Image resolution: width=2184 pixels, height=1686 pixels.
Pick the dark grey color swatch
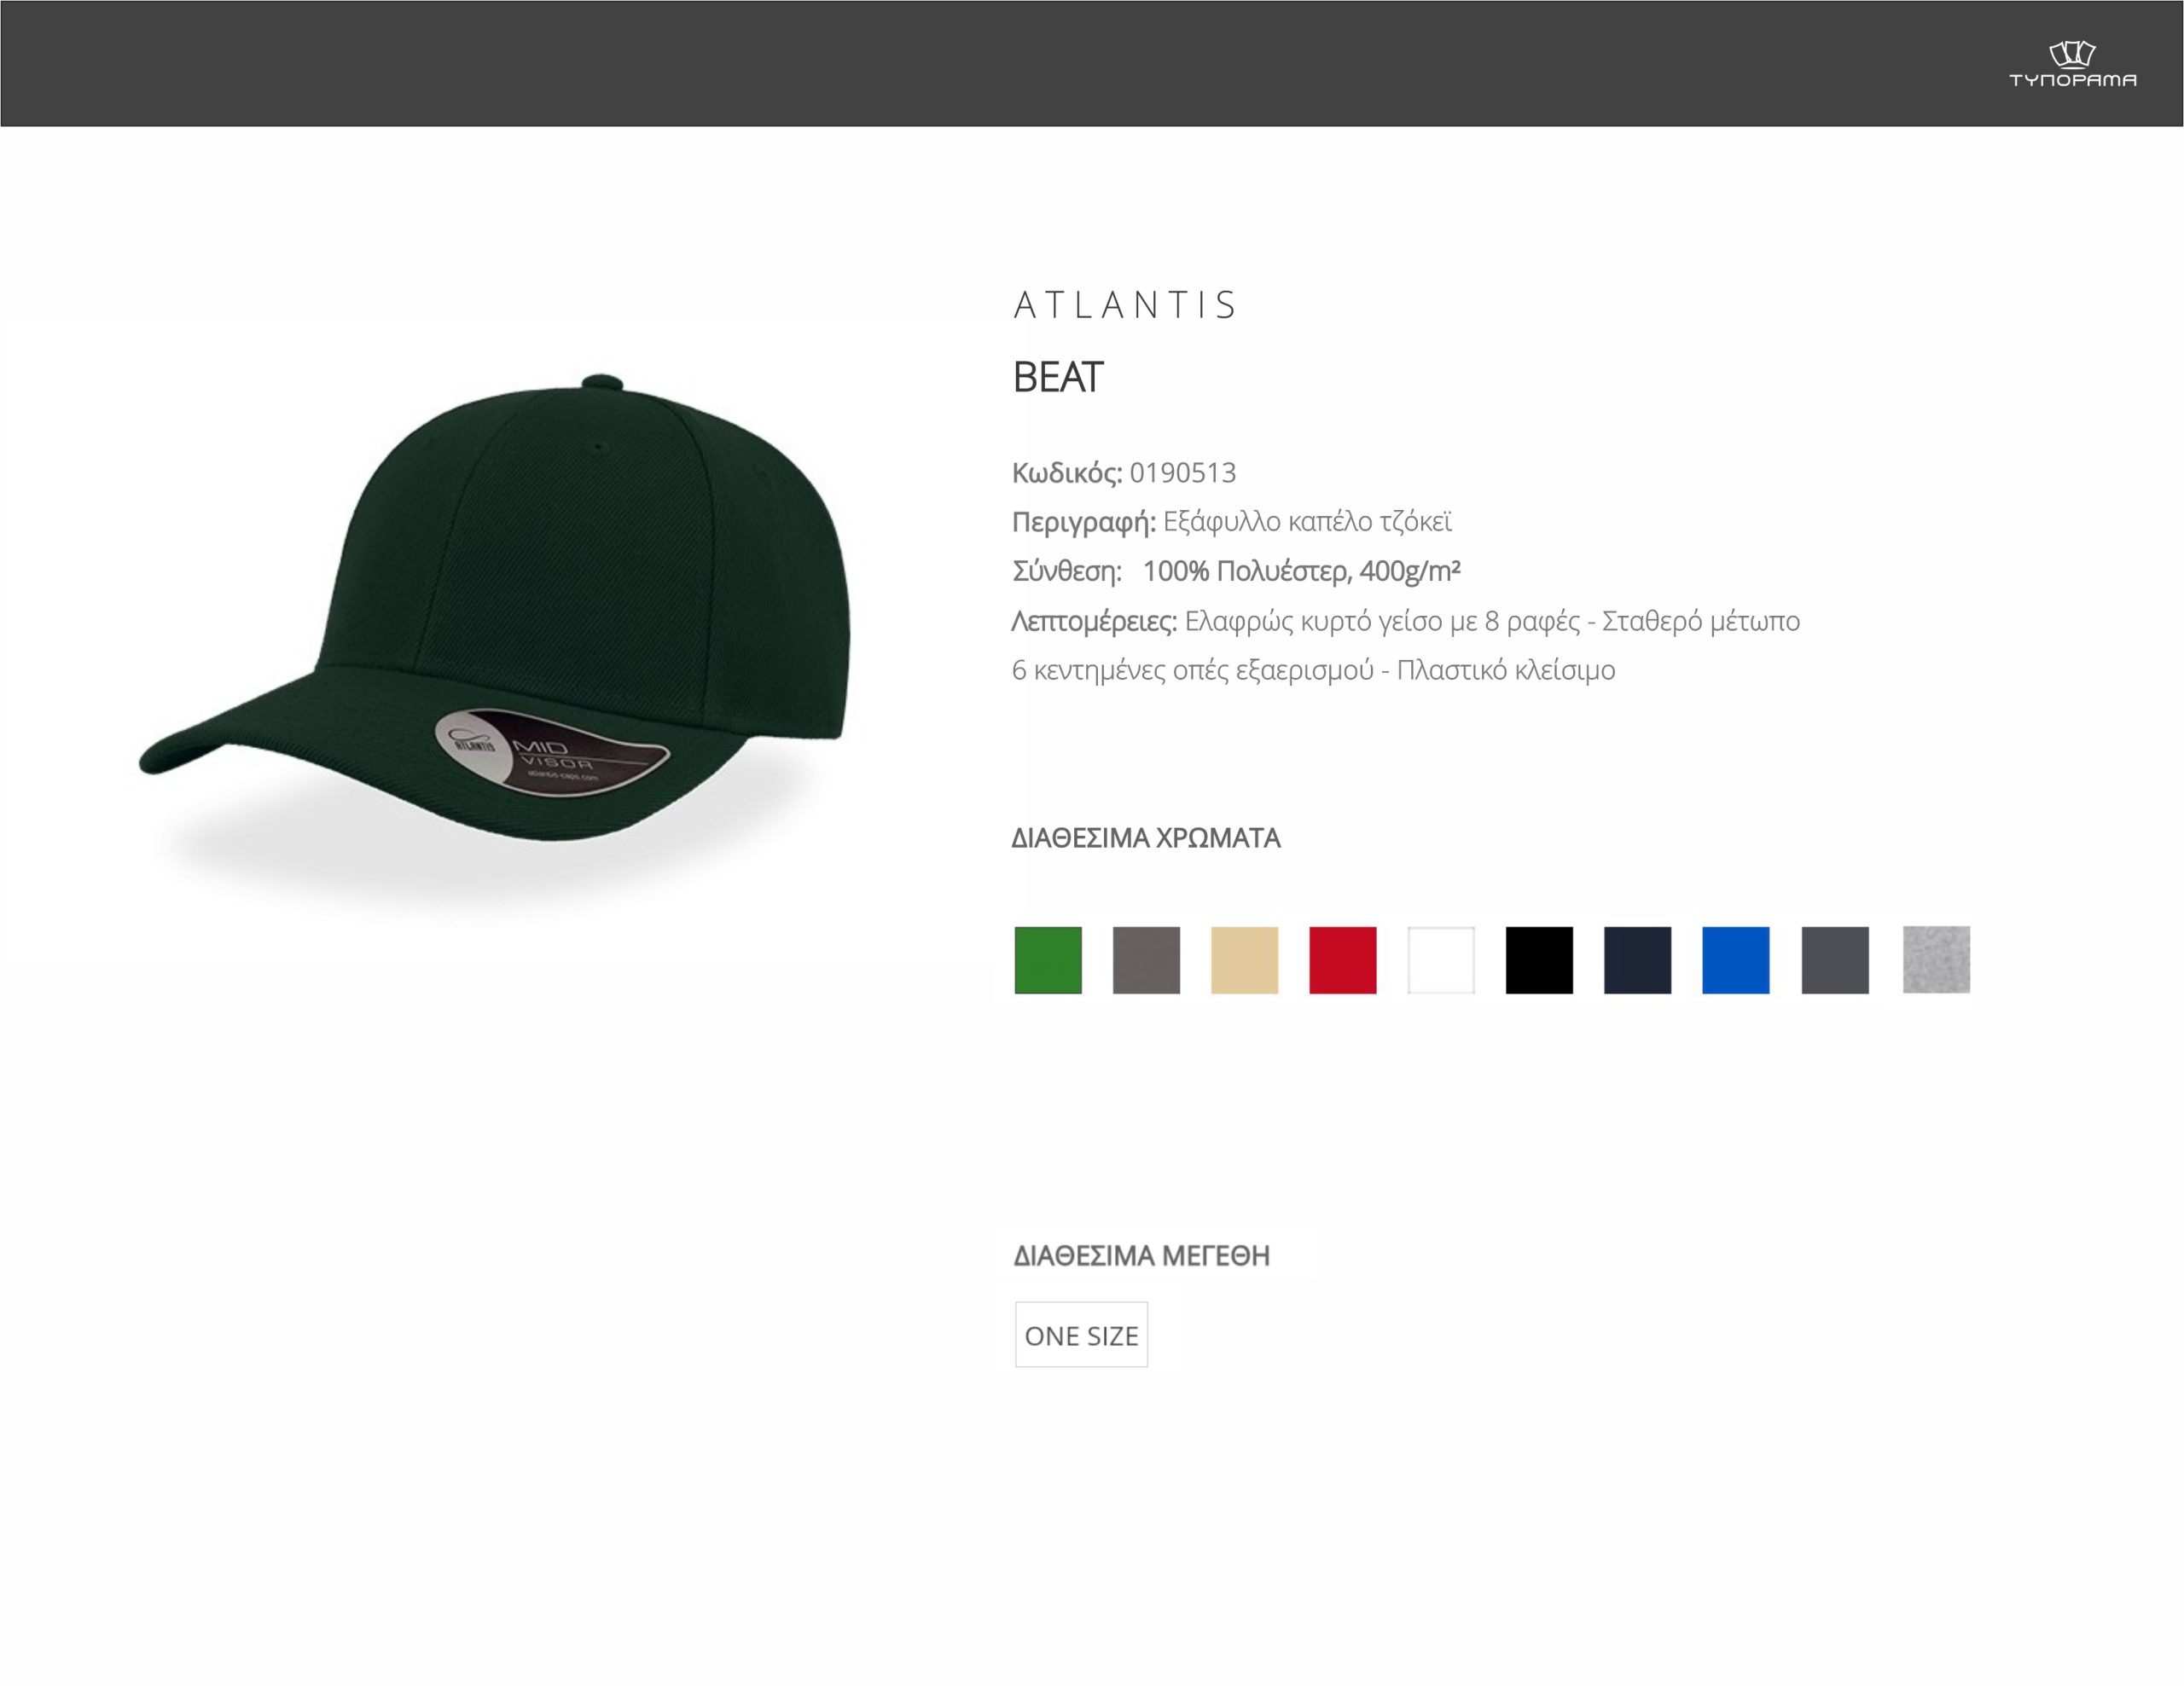pos(1835,959)
